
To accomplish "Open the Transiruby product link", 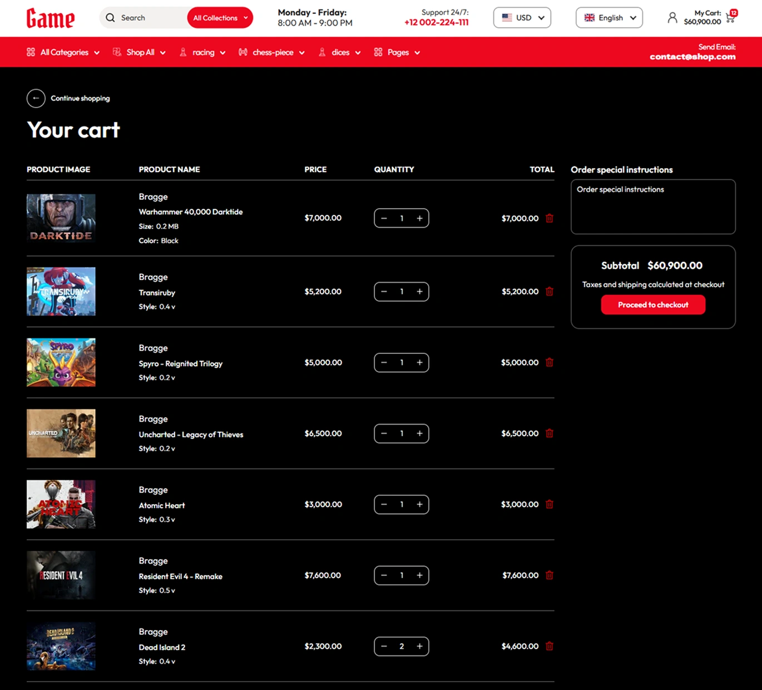I will [x=157, y=293].
